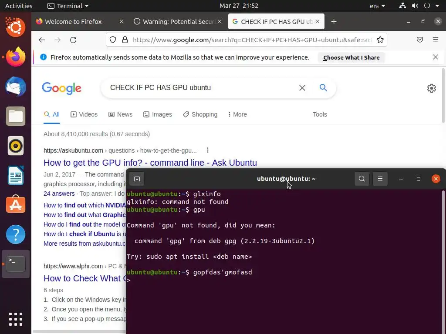Reload the current page
The width and height of the screenshot is (446, 334).
(73, 40)
